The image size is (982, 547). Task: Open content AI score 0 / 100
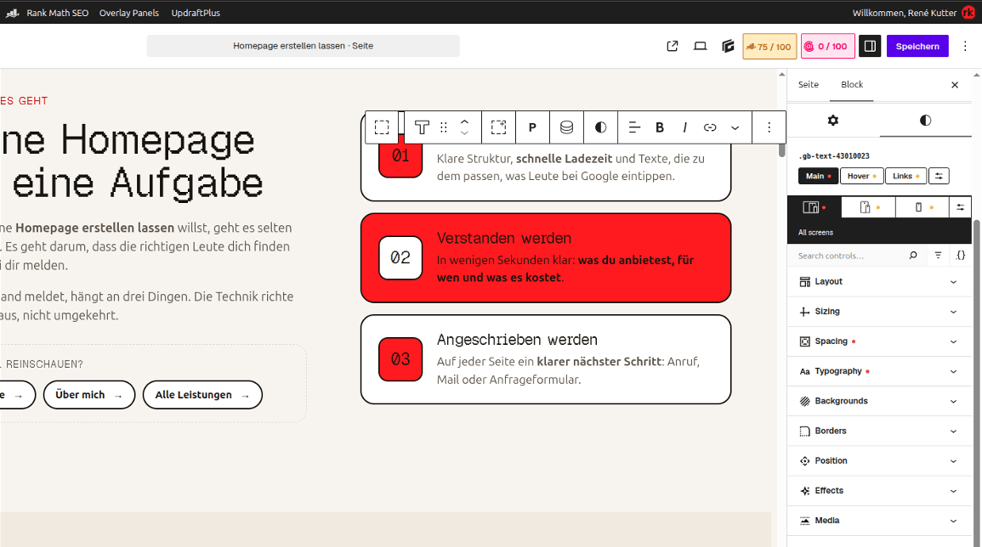(828, 47)
